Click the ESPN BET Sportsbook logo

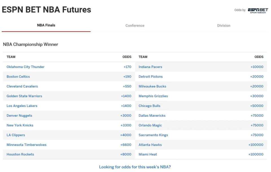(258, 10)
